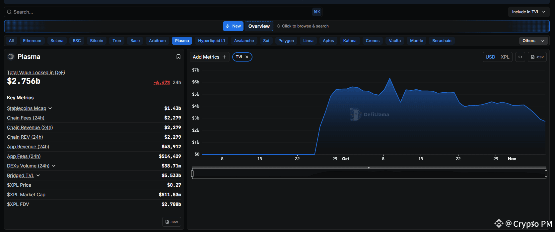This screenshot has width=555, height=232.
Task: Click the Plasma chain logo icon
Action: pos(11,57)
